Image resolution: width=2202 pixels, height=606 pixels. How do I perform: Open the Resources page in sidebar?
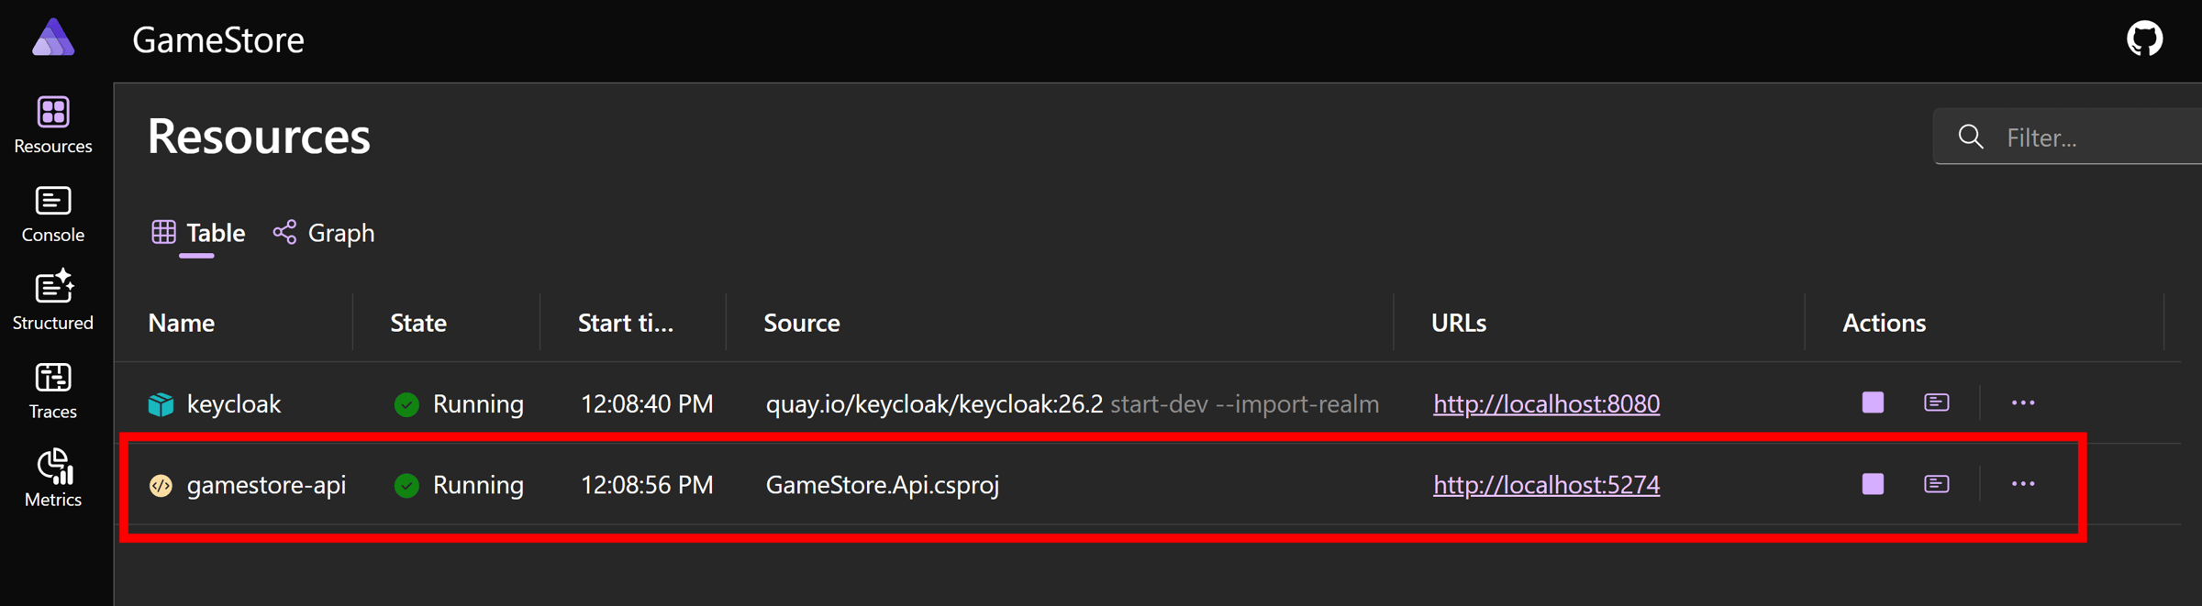[53, 125]
